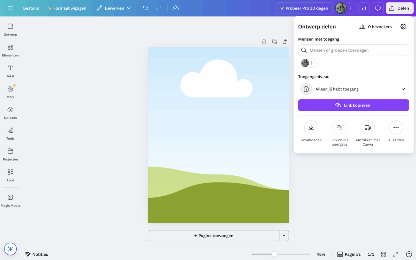Click the zoom slider handle
This screenshot has height=260, width=416.
[274, 254]
